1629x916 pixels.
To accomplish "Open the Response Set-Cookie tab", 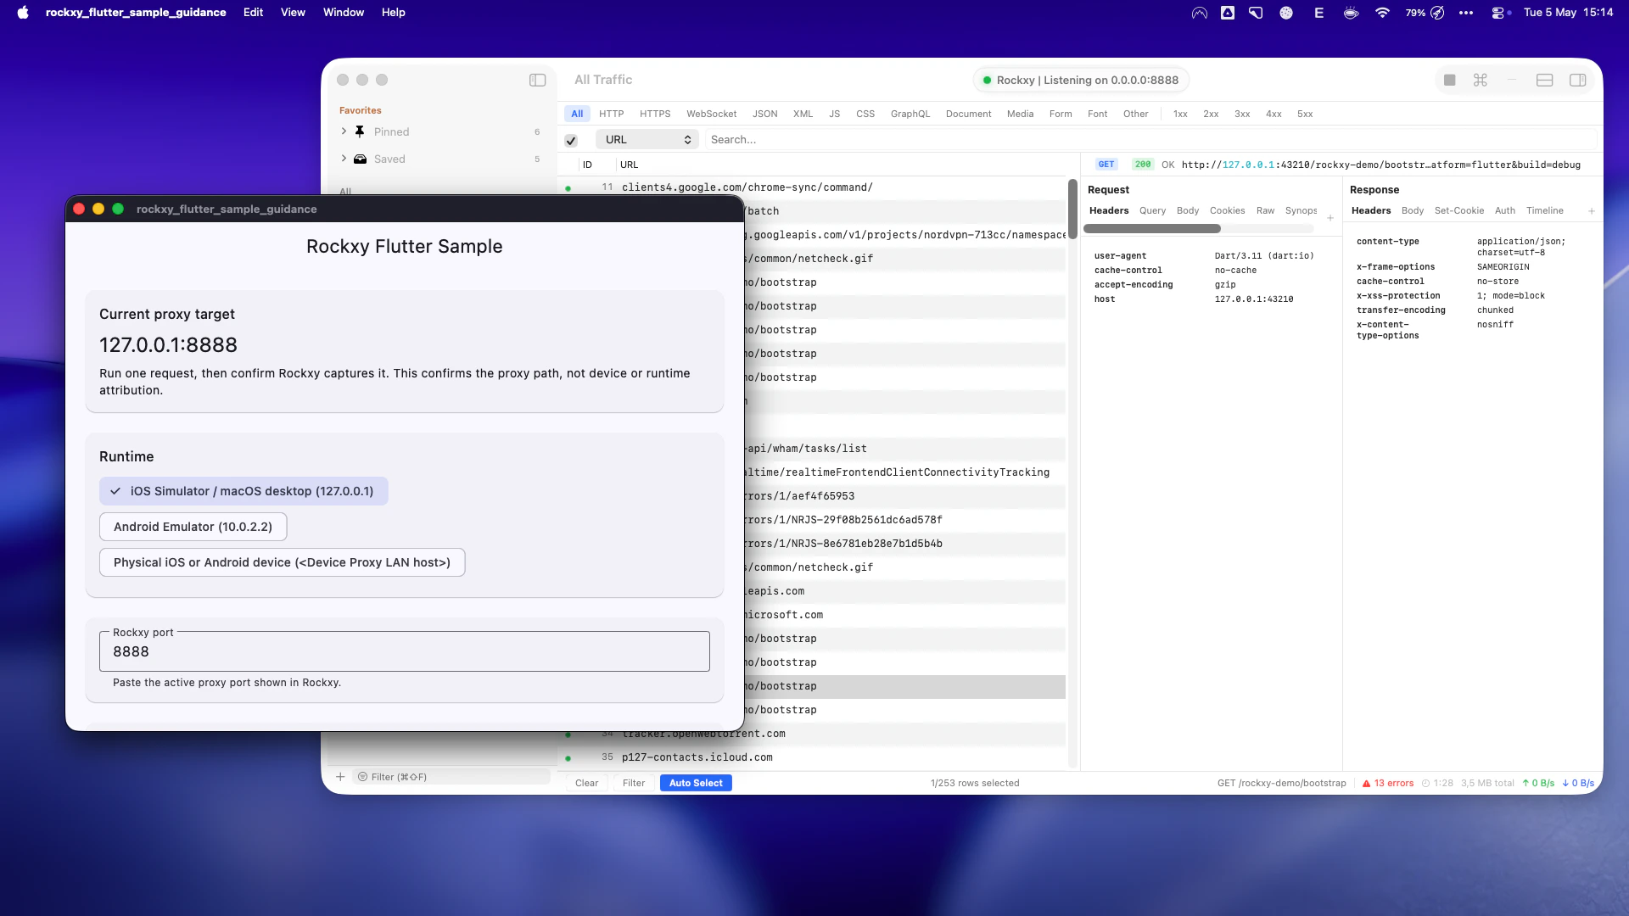I will pos(1458,210).
